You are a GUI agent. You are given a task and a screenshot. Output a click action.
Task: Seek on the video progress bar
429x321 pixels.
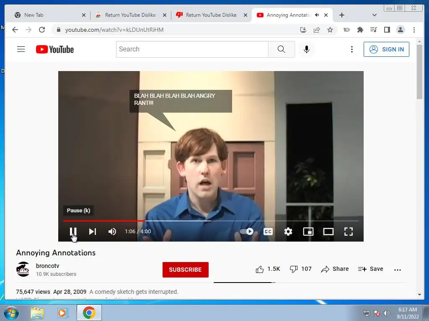(211, 221)
